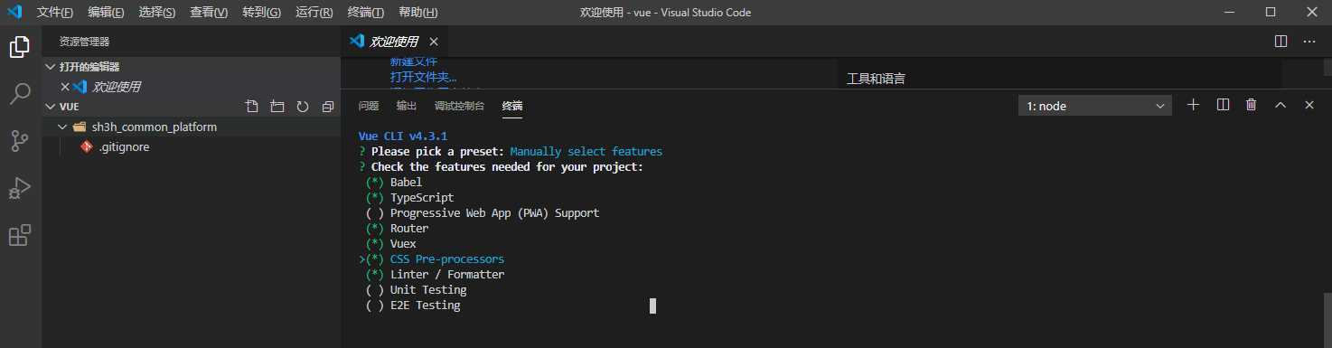Toggle the Unit Testing feature option
This screenshot has width=1332, height=348.
click(416, 290)
